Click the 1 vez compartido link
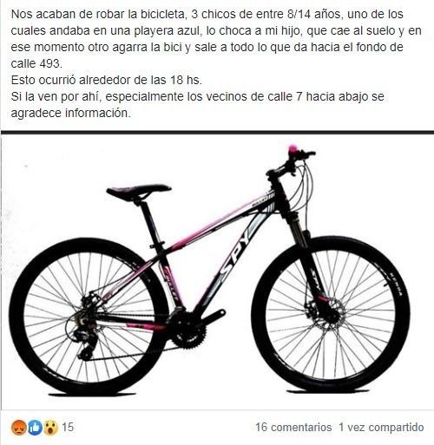 tap(381, 427)
